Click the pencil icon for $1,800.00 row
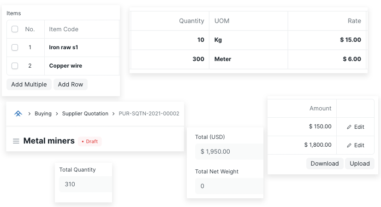381x207 pixels. 349,145
